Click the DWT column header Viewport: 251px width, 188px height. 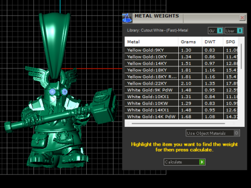point(213,42)
